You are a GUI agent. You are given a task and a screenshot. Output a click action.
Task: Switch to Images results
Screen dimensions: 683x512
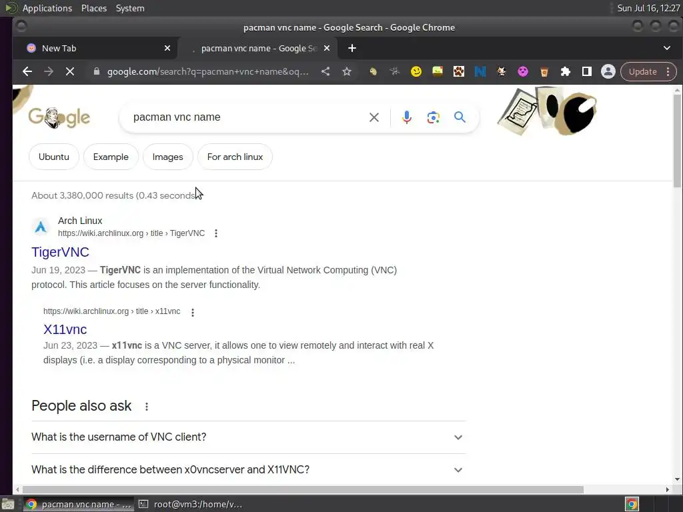[167, 157]
